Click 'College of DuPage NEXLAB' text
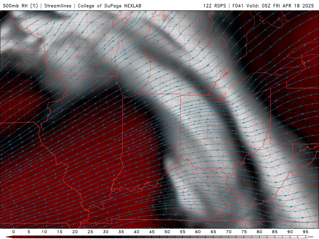 [x=109, y=6]
